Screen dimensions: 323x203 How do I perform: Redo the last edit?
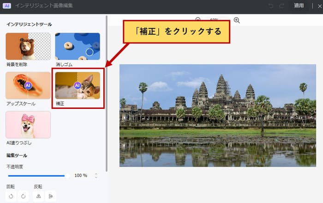click(x=282, y=6)
